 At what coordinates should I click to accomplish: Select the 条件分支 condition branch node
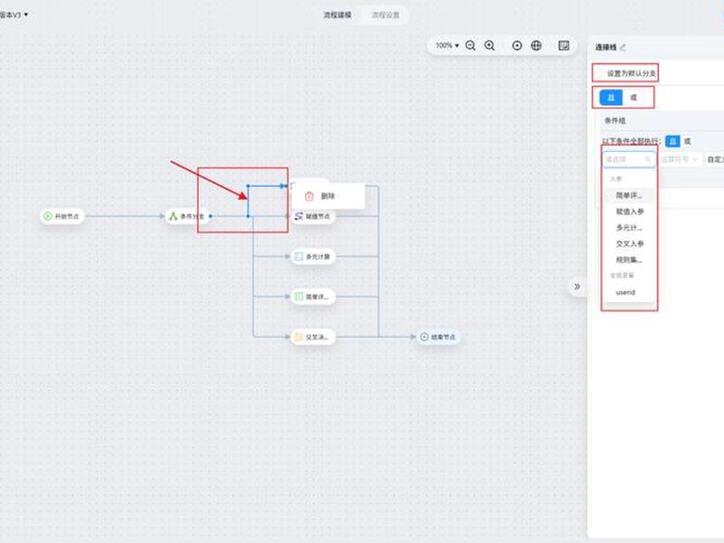(187, 216)
